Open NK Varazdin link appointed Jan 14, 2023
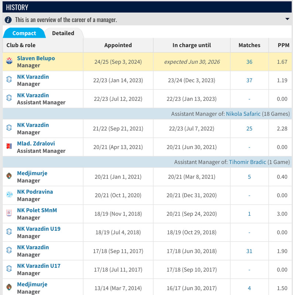The image size is (293, 295). pyautogui.click(x=33, y=77)
